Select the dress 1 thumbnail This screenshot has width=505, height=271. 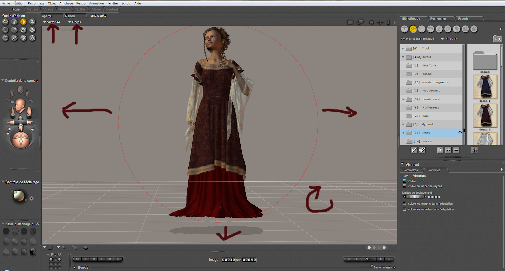(485, 87)
